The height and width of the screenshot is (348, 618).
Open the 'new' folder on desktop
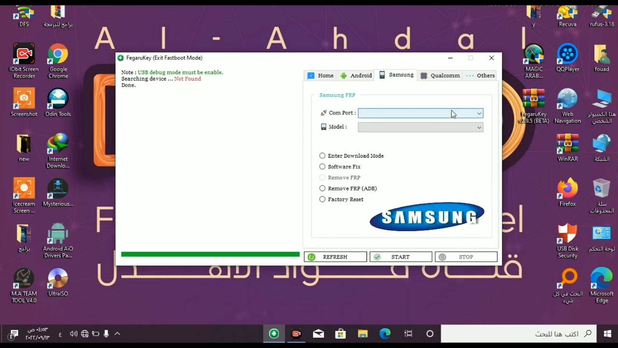point(24,148)
